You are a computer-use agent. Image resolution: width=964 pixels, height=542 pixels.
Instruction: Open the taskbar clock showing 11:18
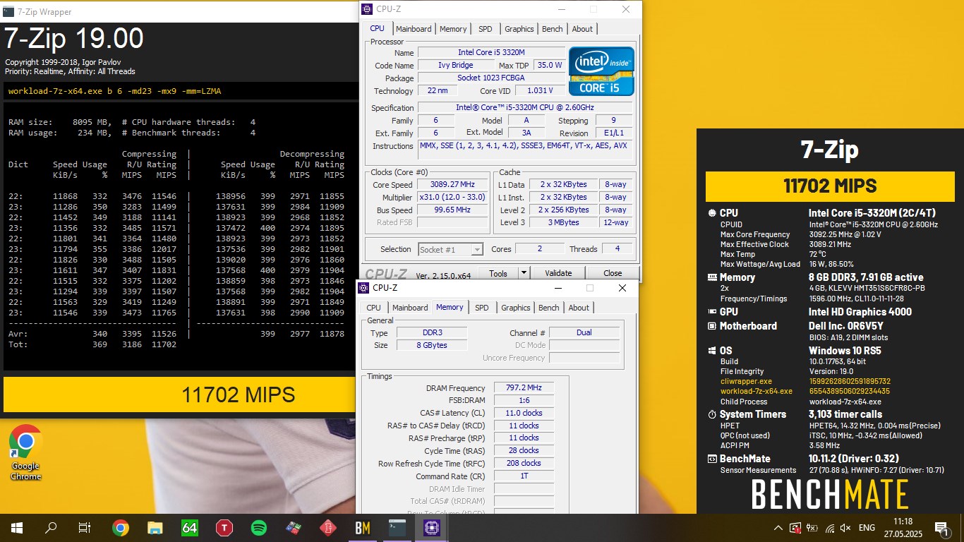(x=903, y=528)
